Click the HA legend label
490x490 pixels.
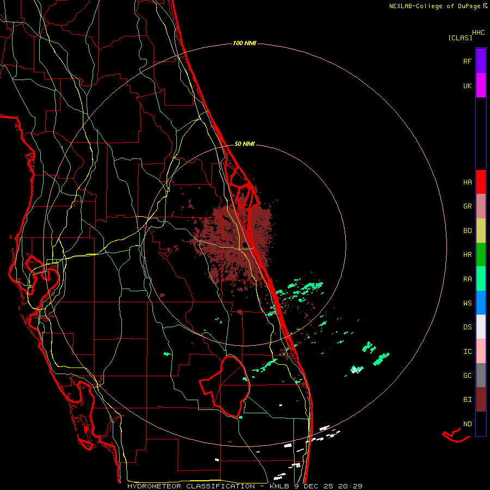pyautogui.click(x=467, y=182)
